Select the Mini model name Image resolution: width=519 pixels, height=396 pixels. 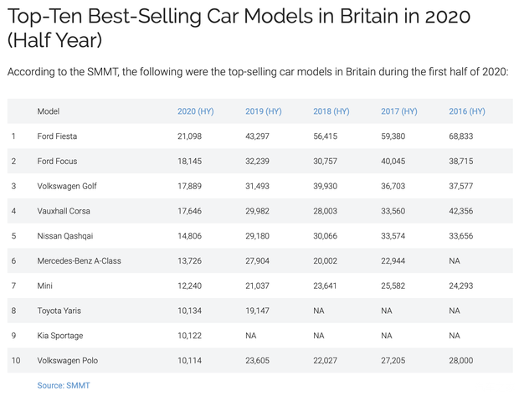click(45, 286)
